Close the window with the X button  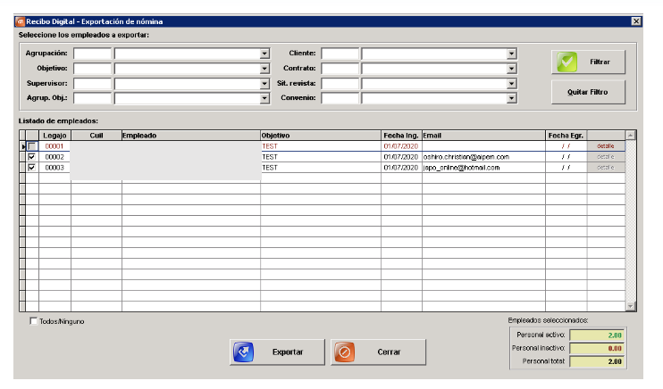coord(636,21)
